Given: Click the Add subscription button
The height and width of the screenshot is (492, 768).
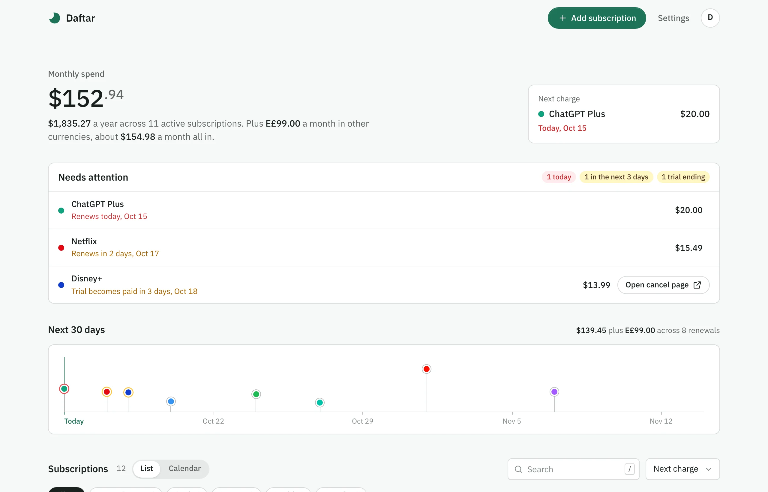Looking at the screenshot, I should [597, 18].
